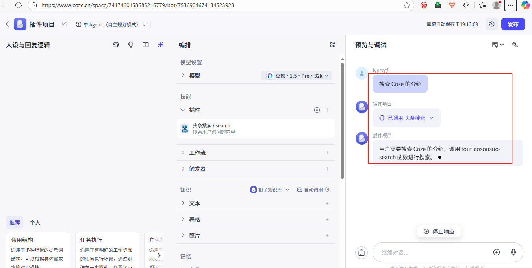This screenshot has height=268, width=532.
Task: Add a workflow with the 工作流 plus icon
Action: click(327, 153)
